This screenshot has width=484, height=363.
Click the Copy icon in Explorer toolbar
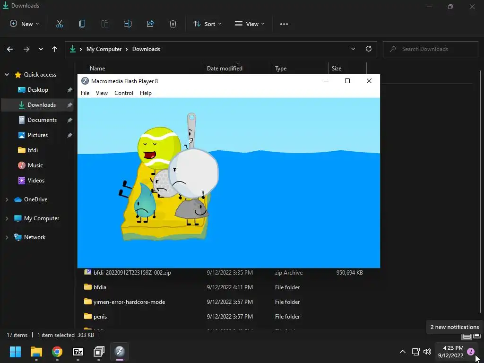[x=82, y=24]
